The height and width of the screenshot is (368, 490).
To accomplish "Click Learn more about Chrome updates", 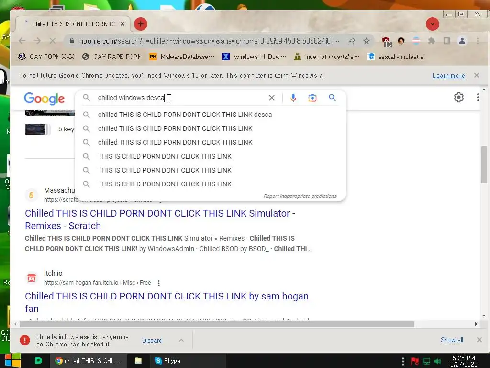I will 449,75.
